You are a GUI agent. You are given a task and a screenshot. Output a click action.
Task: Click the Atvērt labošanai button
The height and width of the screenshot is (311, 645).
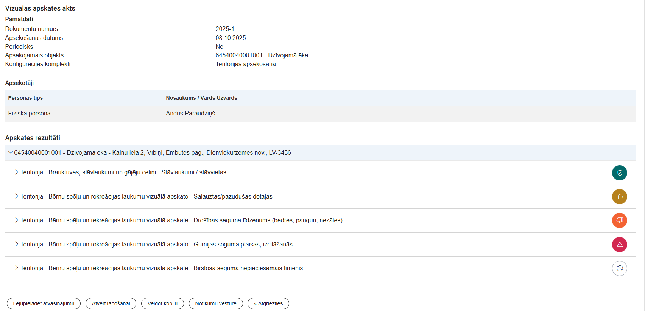point(111,303)
